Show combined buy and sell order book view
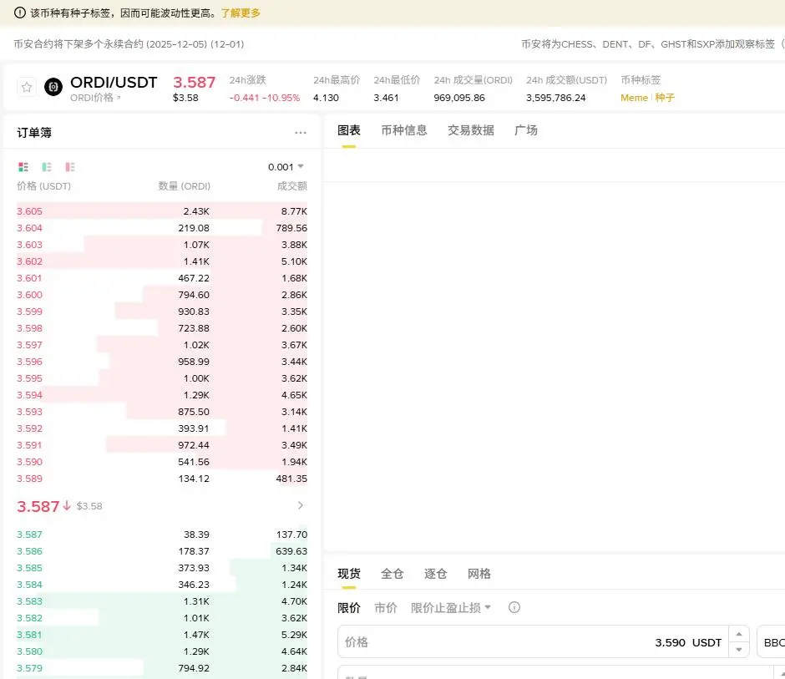The width and height of the screenshot is (785, 679). pyautogui.click(x=23, y=167)
